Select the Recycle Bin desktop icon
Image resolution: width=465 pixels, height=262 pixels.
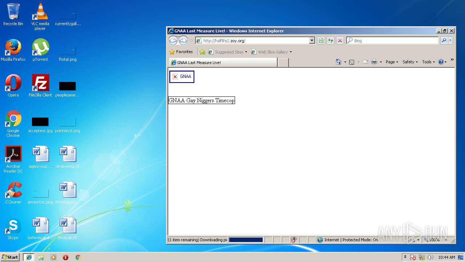coord(13,15)
